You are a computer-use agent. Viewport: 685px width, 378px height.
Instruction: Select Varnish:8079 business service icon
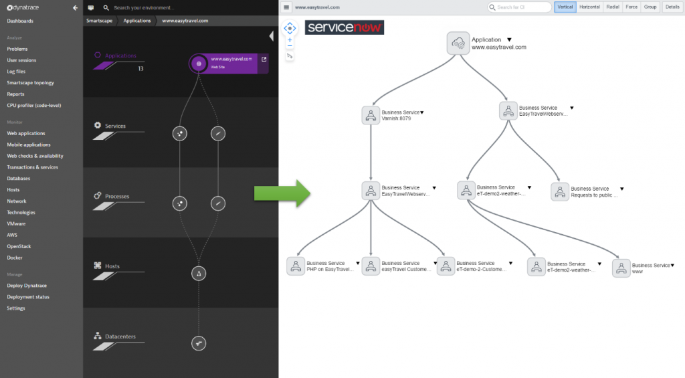pyautogui.click(x=371, y=115)
